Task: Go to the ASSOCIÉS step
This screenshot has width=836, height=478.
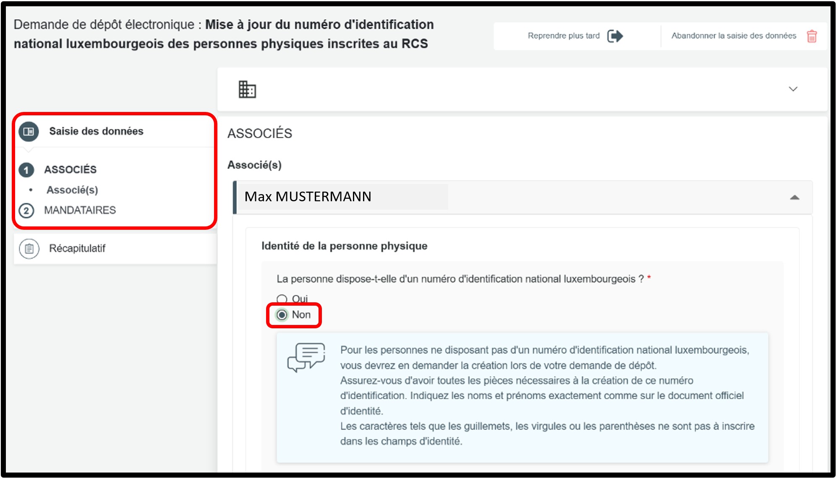Action: tap(71, 169)
